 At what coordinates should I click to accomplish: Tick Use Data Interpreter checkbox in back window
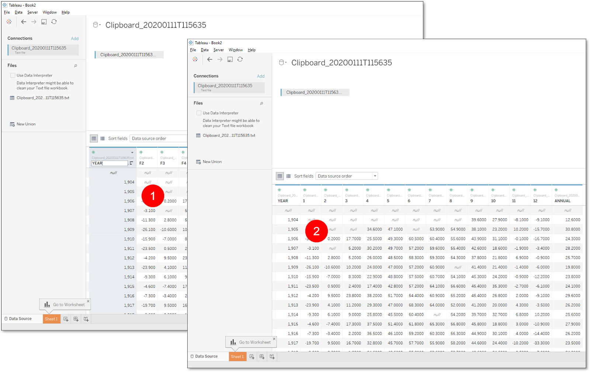click(x=13, y=76)
